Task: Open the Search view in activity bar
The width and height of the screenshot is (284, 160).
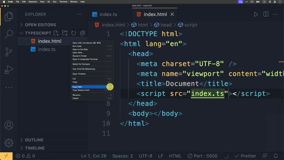Action: click(x=8, y=34)
